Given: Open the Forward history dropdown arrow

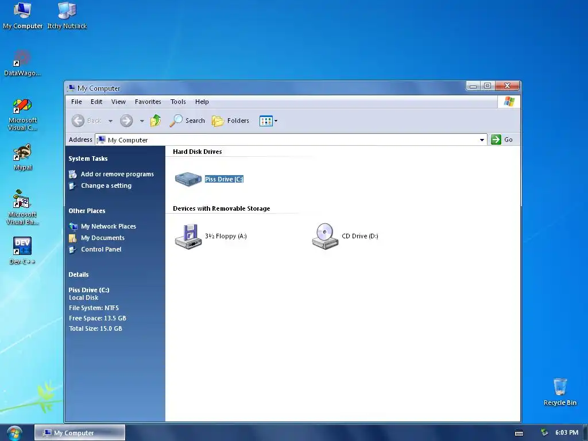Looking at the screenshot, I should pos(142,121).
